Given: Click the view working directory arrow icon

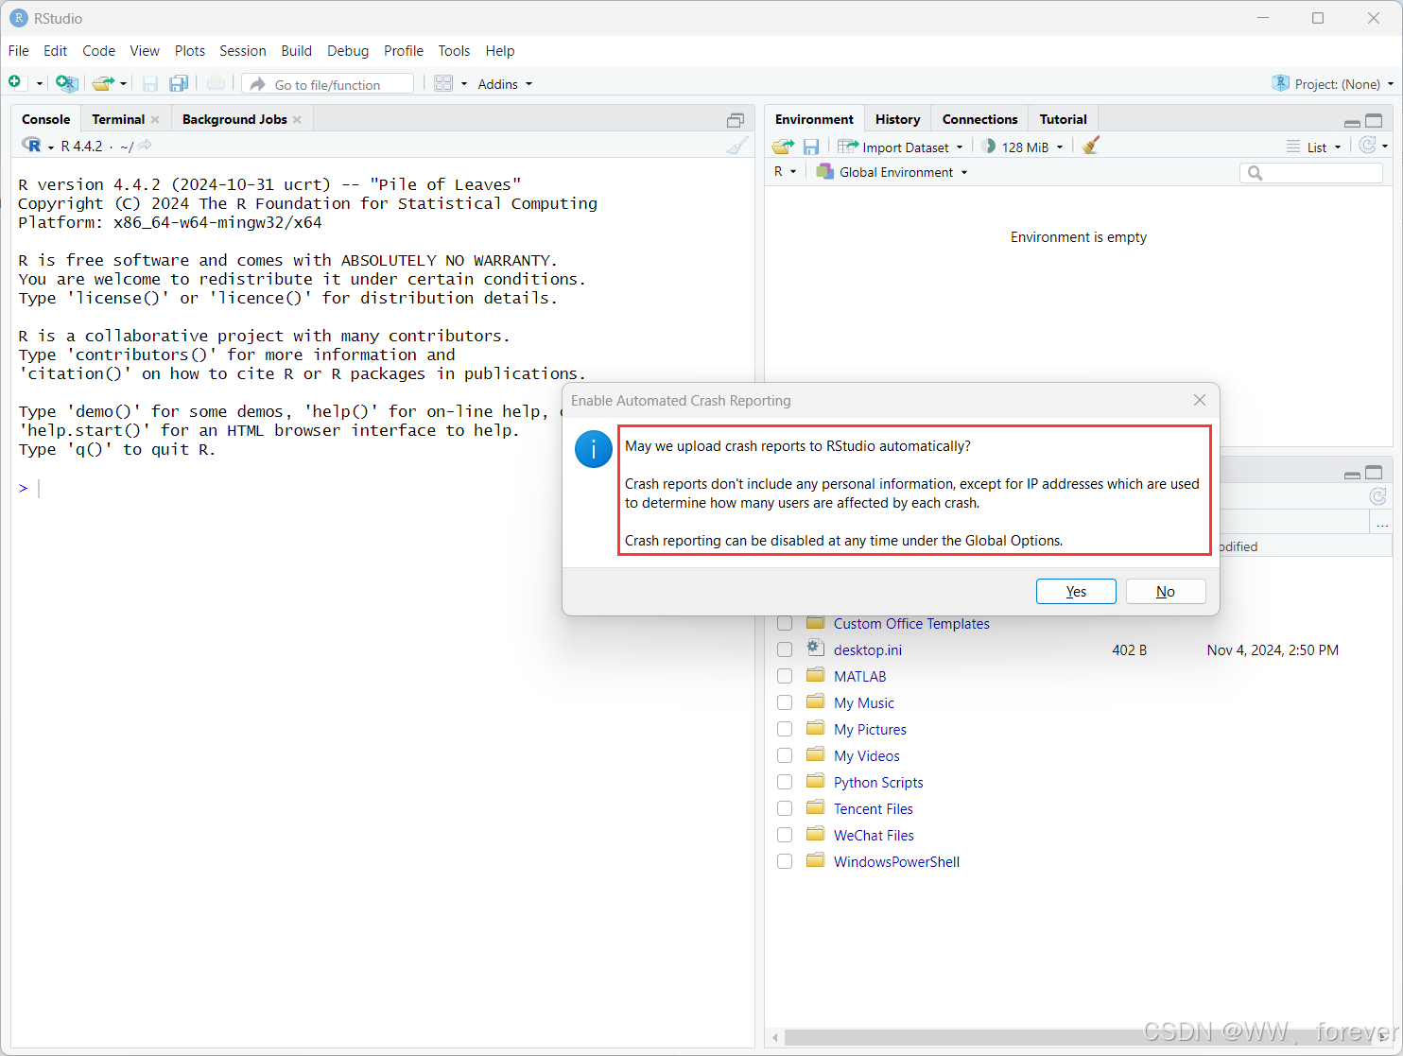Looking at the screenshot, I should 145,146.
